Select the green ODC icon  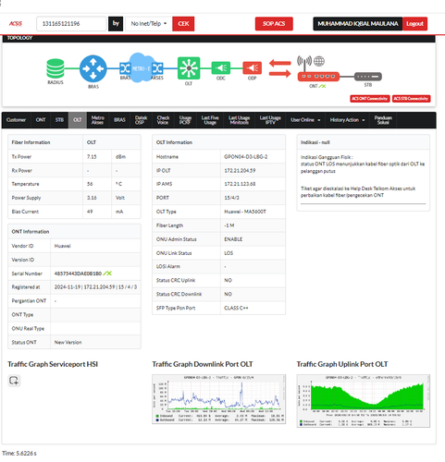point(221,68)
